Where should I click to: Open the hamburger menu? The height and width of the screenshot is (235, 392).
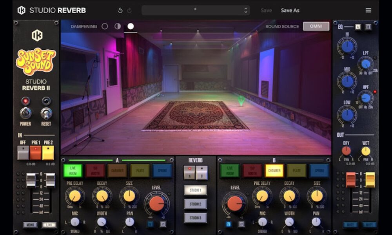pyautogui.click(x=368, y=11)
